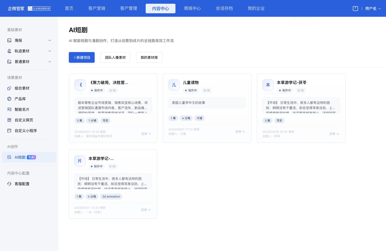The image size is (386, 251).
Task: Click the 1 分镜 tag on 聚力破局 card
Action: tap(93, 121)
